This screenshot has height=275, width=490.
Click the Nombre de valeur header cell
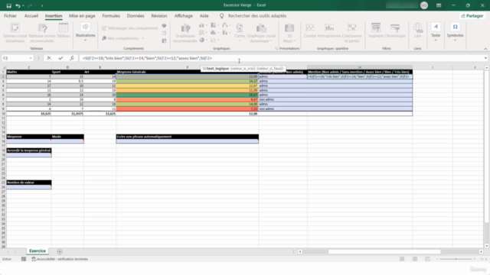pyautogui.click(x=29, y=183)
